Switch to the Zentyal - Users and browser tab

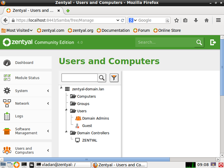[x=33, y=11]
